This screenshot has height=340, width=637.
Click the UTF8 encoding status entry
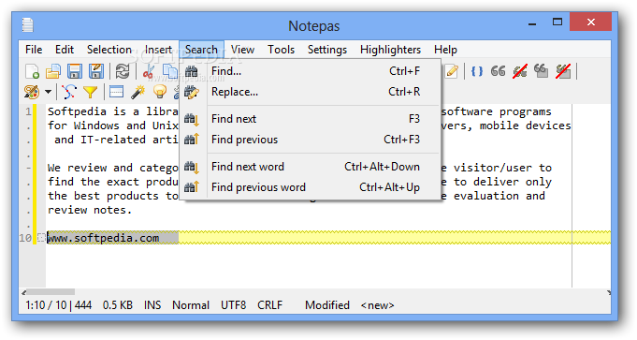(234, 305)
